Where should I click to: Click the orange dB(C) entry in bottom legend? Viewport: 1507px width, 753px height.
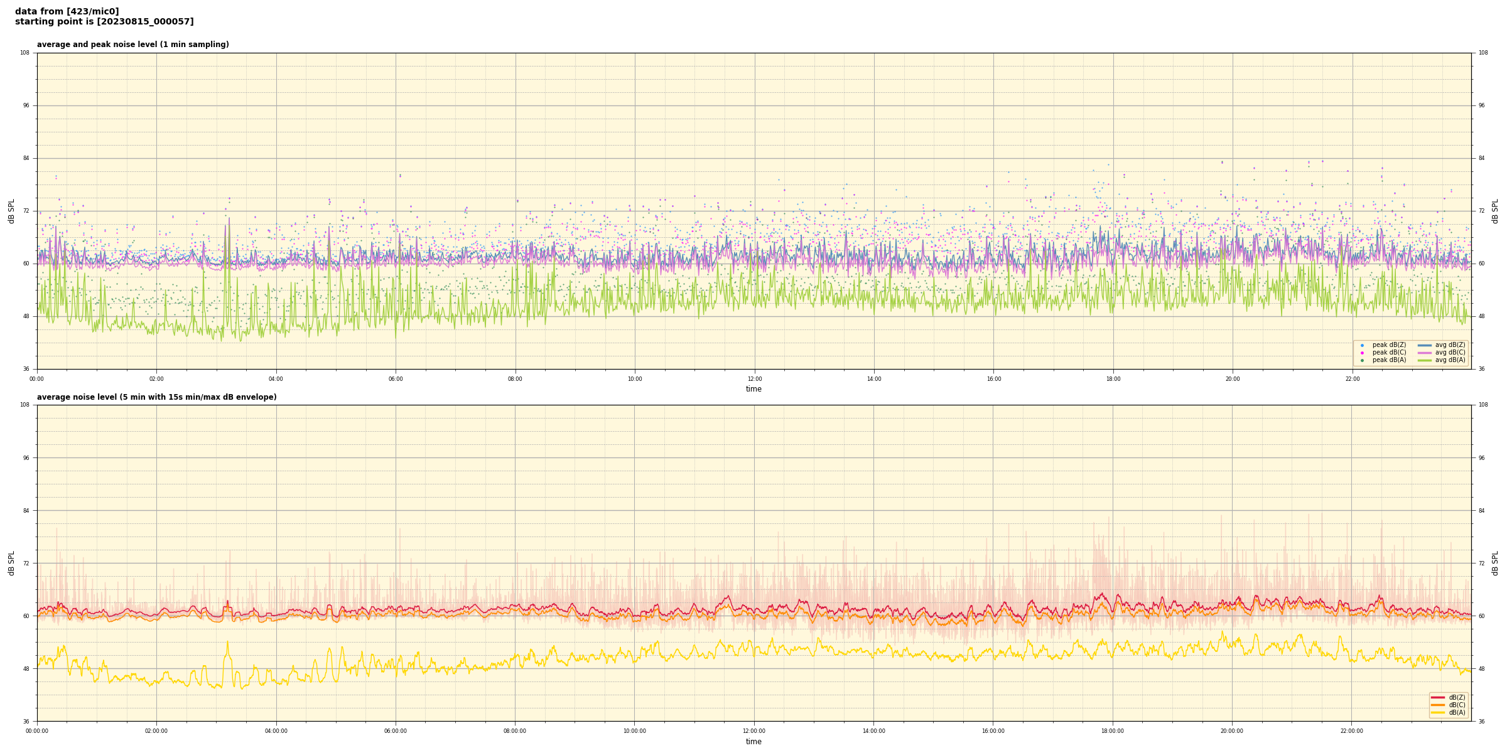(1456, 705)
